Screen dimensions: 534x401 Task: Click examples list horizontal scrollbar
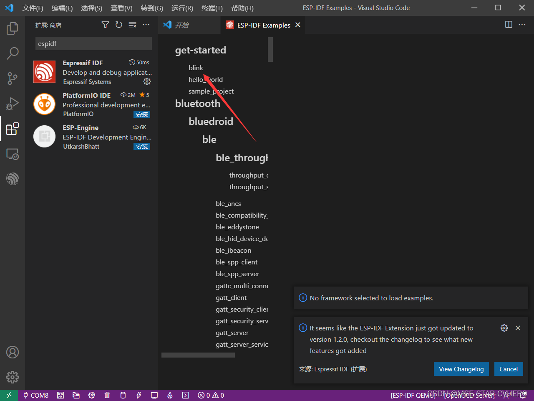pyautogui.click(x=198, y=355)
